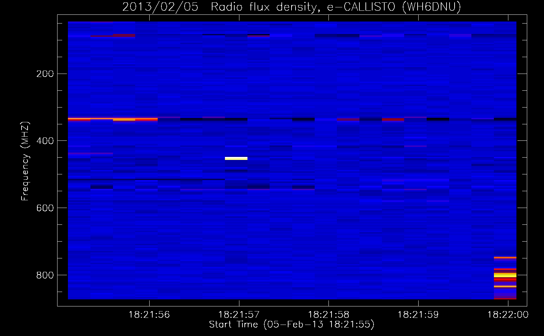The width and height of the screenshot is (544, 336).
Task: Click the plot title with station WH6DNU
Action: pyautogui.click(x=292, y=7)
